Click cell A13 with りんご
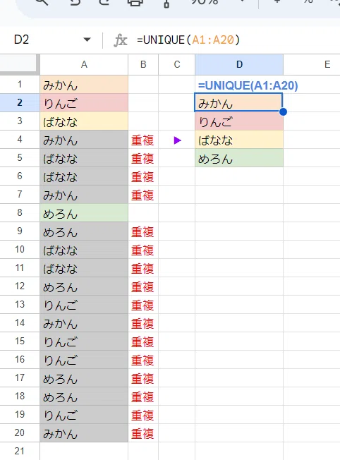Image resolution: width=340 pixels, height=460 pixels. coord(84,304)
